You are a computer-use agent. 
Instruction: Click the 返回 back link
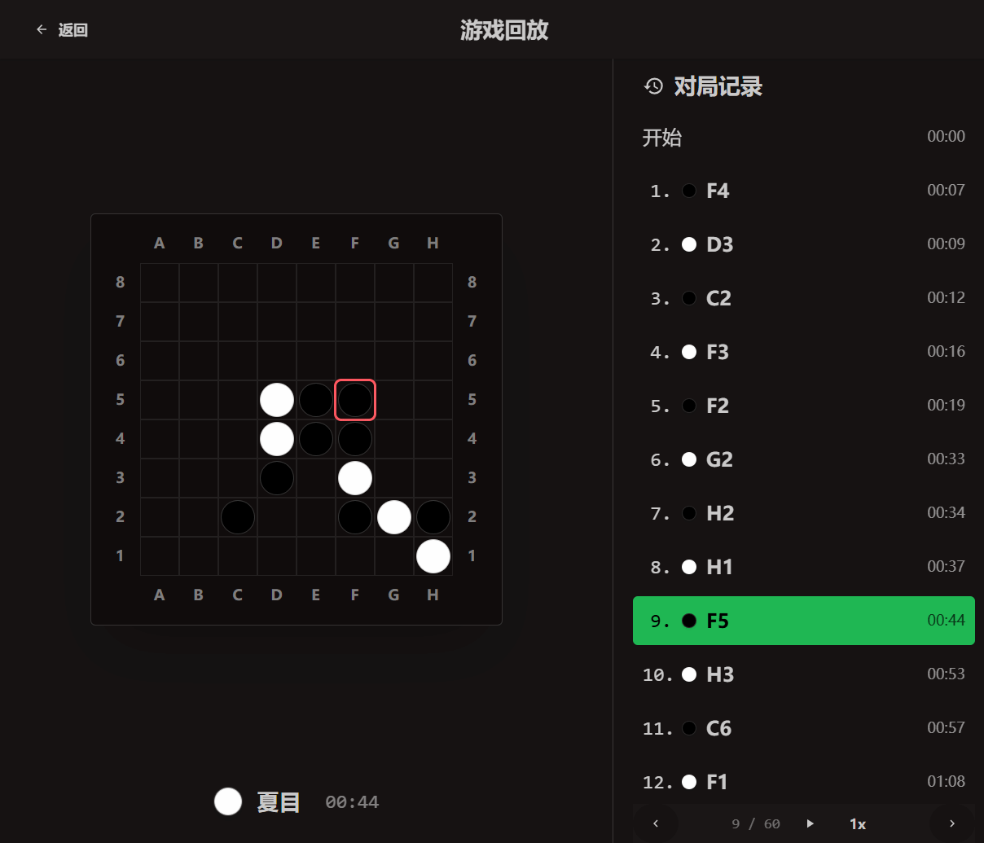[x=72, y=30]
